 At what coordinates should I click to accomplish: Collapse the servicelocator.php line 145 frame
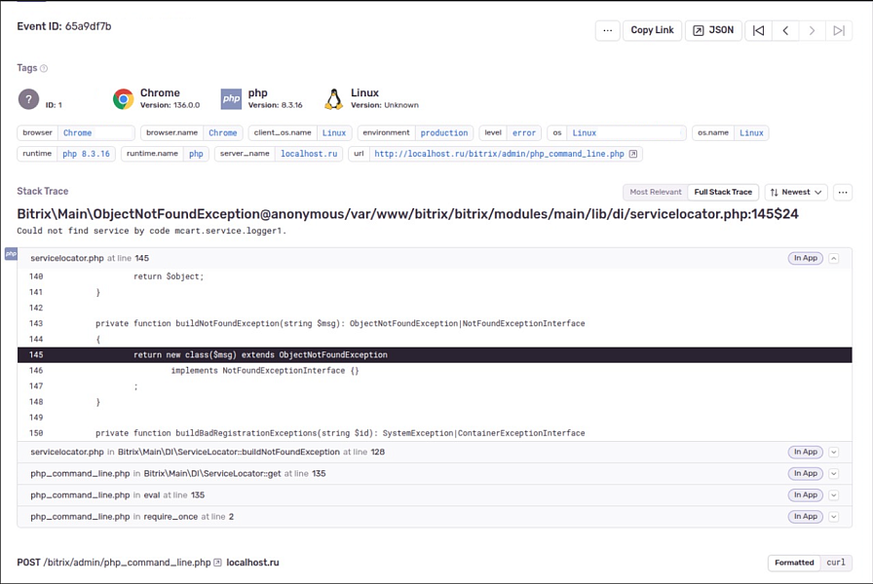point(834,258)
